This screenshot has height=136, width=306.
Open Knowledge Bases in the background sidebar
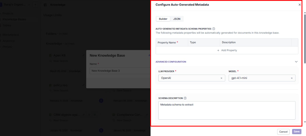click(14, 19)
